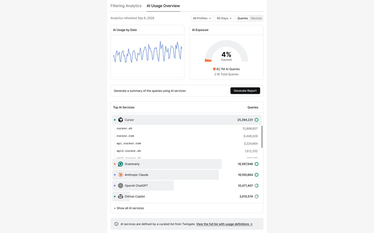
Task: Click the Queries column header
Action: pyautogui.click(x=253, y=107)
